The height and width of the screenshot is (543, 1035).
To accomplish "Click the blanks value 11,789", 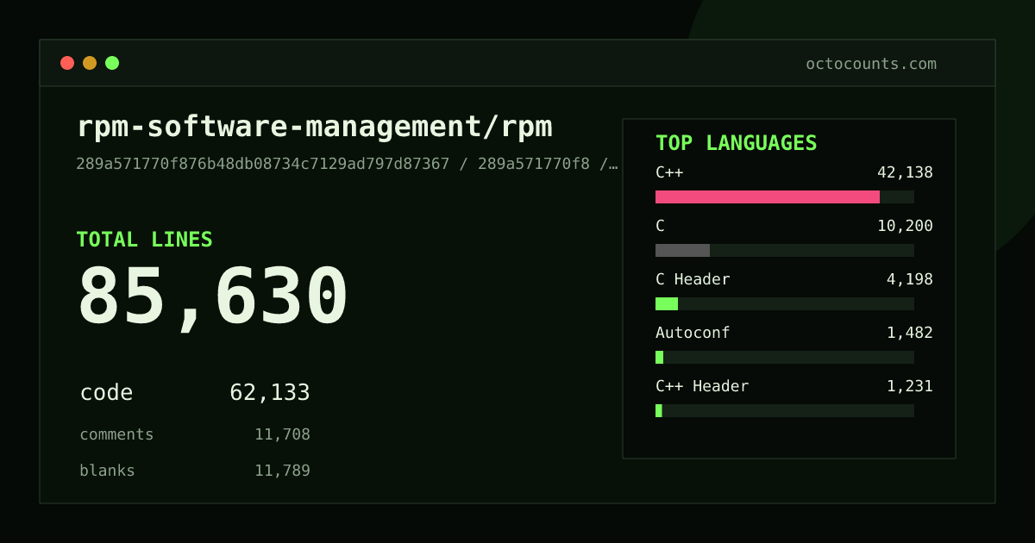I will [x=282, y=471].
